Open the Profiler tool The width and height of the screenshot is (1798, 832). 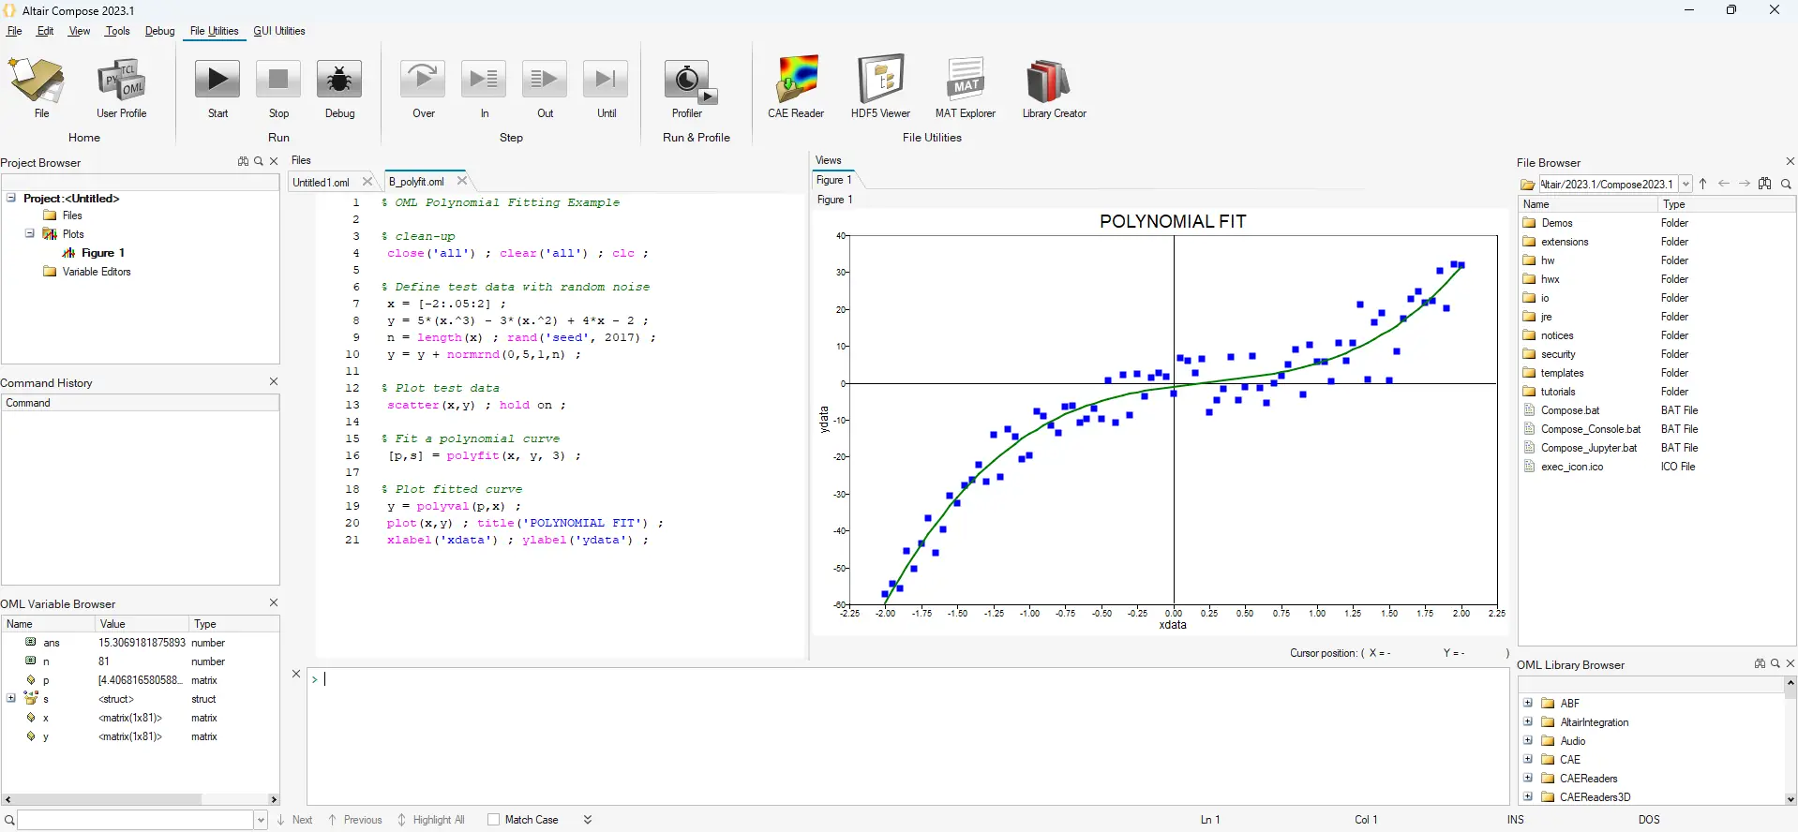pyautogui.click(x=689, y=82)
